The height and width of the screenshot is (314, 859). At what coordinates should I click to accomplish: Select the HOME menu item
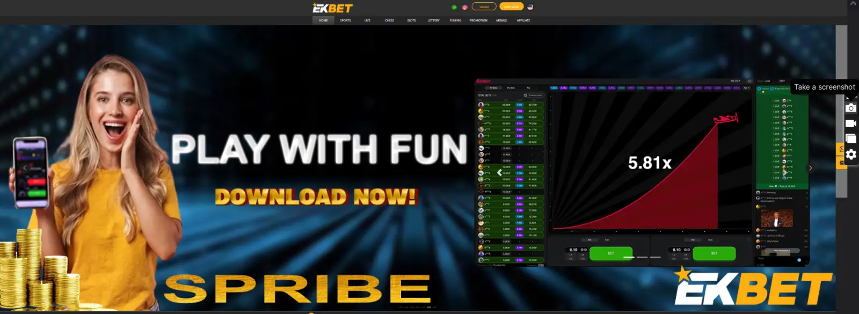[323, 20]
